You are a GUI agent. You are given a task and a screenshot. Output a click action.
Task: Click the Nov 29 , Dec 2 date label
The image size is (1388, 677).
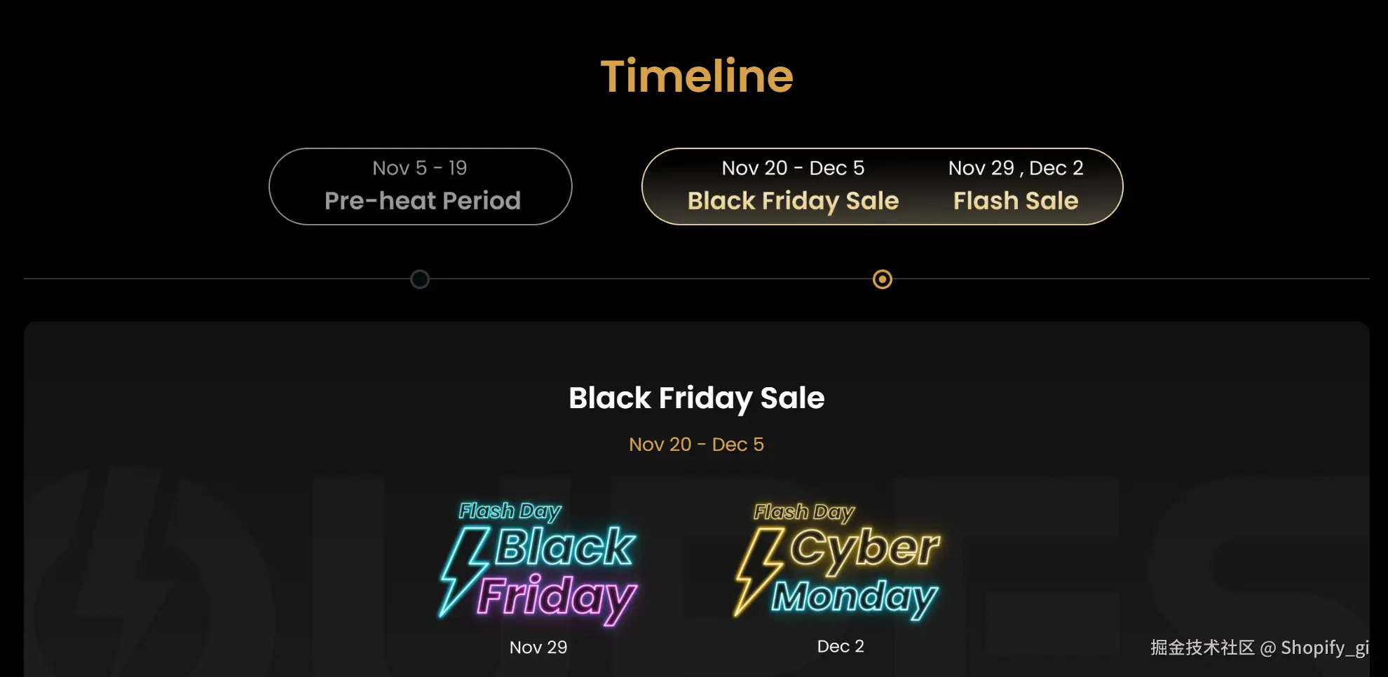[x=1016, y=168]
